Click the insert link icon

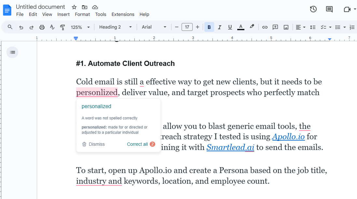(x=265, y=27)
